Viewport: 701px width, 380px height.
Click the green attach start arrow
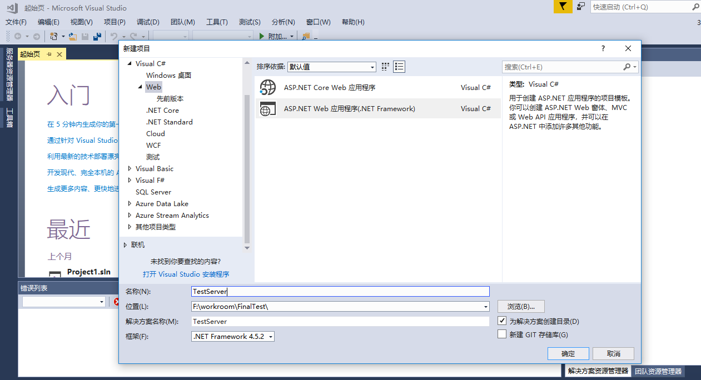click(x=262, y=36)
